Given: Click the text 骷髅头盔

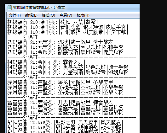Looking at the screenshot, I should coord(68,47).
